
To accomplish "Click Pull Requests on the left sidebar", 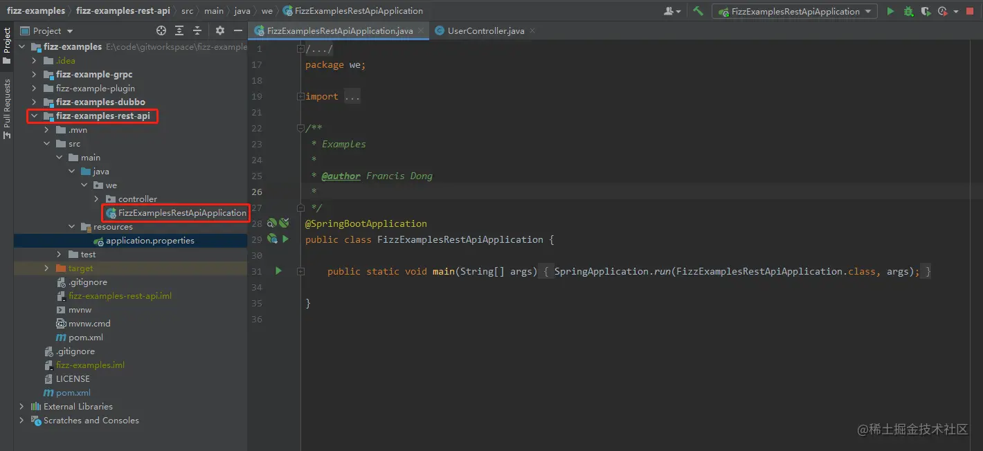I will tap(7, 104).
